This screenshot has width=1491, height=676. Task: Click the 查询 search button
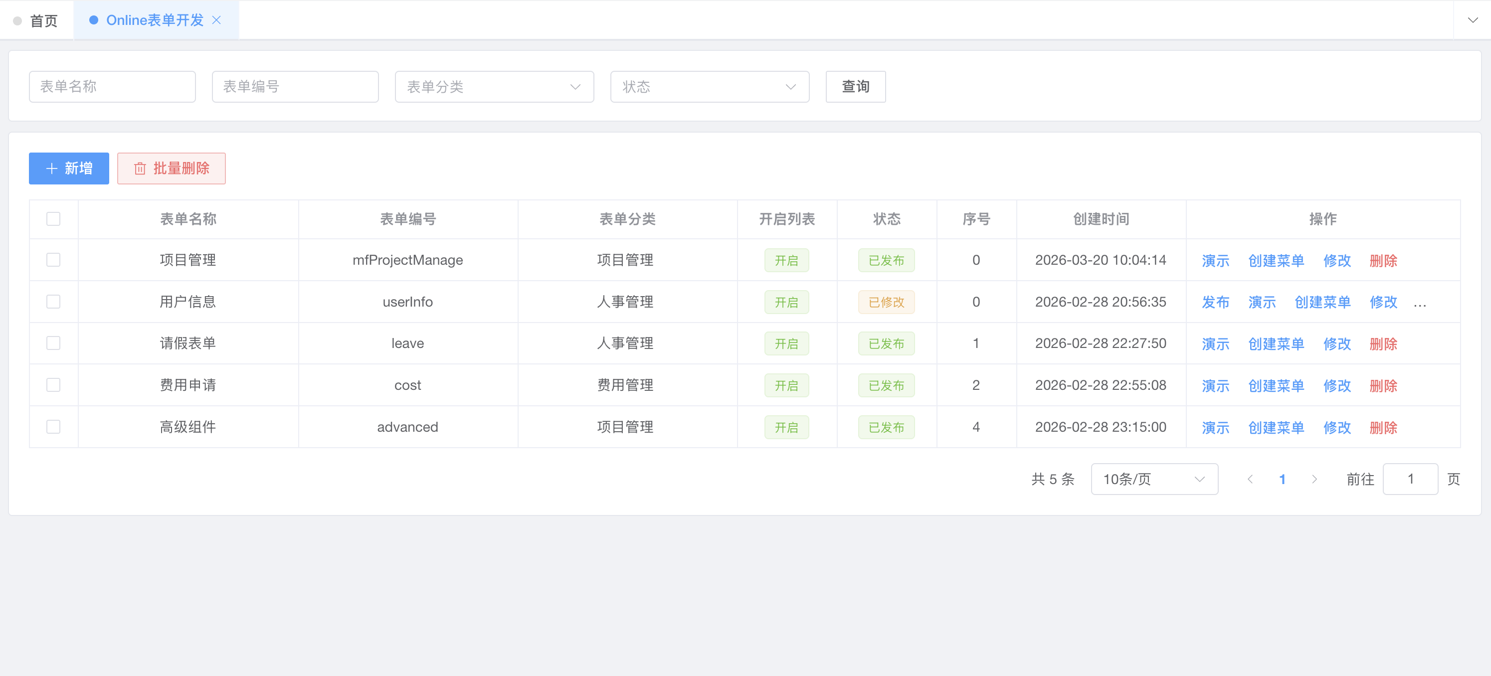click(855, 87)
